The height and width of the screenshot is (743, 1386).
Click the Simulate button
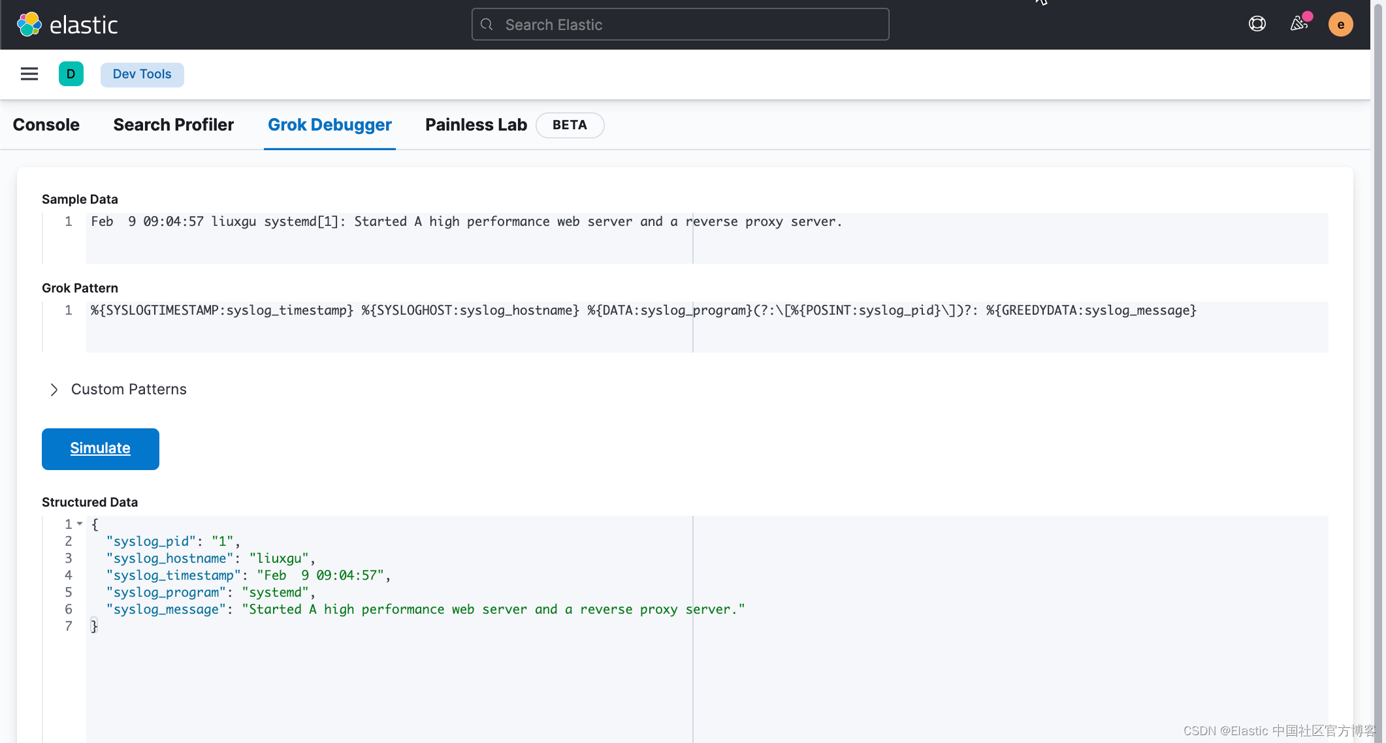(101, 449)
